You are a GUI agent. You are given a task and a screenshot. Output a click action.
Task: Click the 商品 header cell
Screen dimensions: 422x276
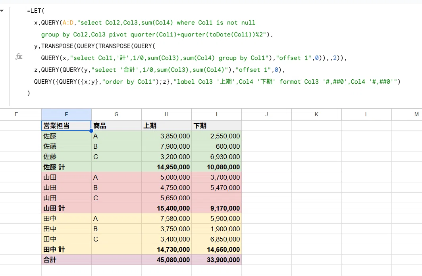(x=117, y=125)
